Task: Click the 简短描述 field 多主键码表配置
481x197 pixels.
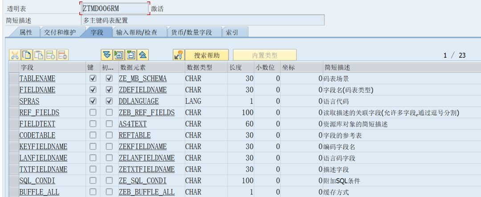Action: coord(203,20)
